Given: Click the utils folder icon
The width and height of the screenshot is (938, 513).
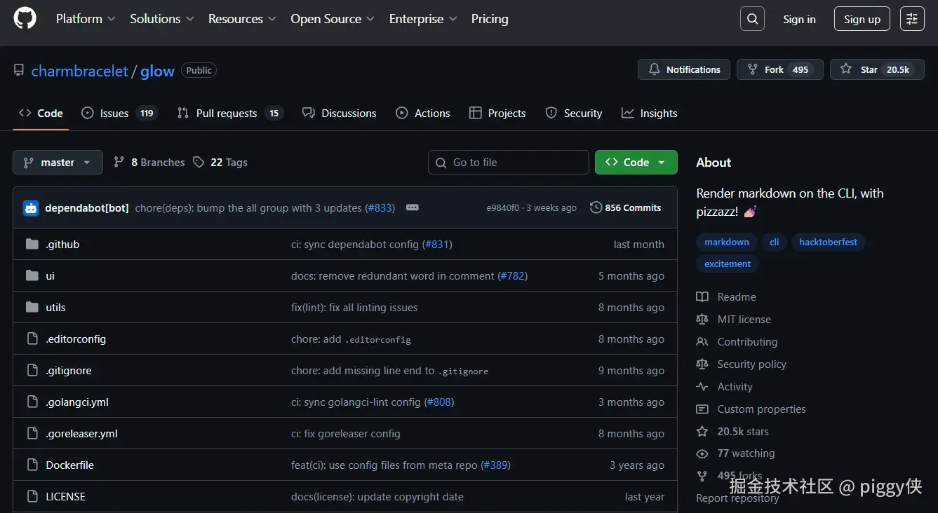Looking at the screenshot, I should coord(32,308).
